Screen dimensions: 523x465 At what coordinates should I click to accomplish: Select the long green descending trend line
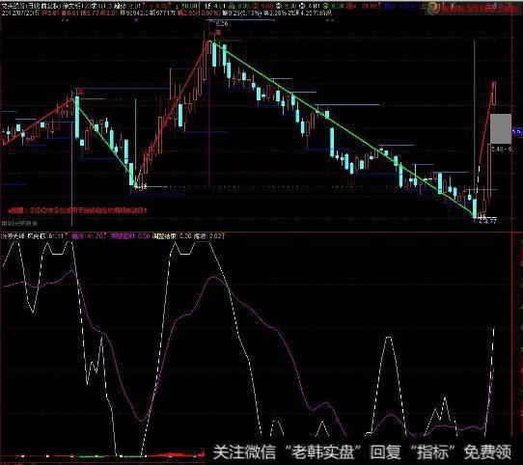pyautogui.click(x=344, y=129)
